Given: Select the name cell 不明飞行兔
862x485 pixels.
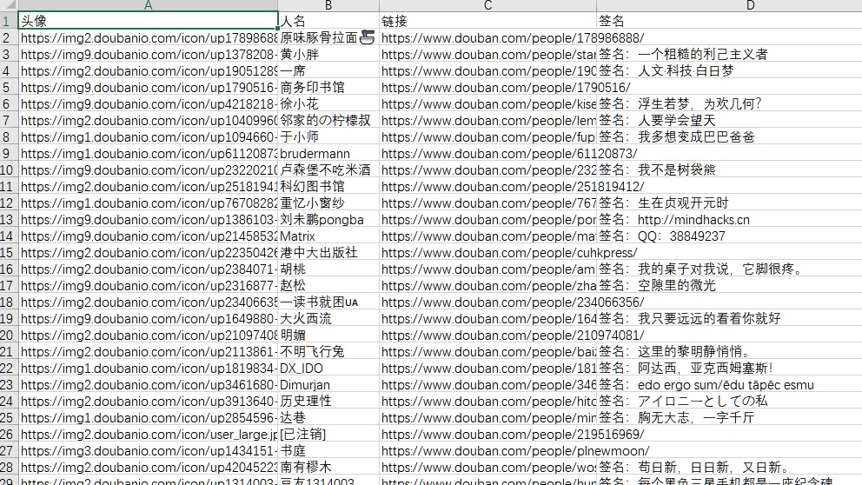Looking at the screenshot, I should [x=328, y=351].
